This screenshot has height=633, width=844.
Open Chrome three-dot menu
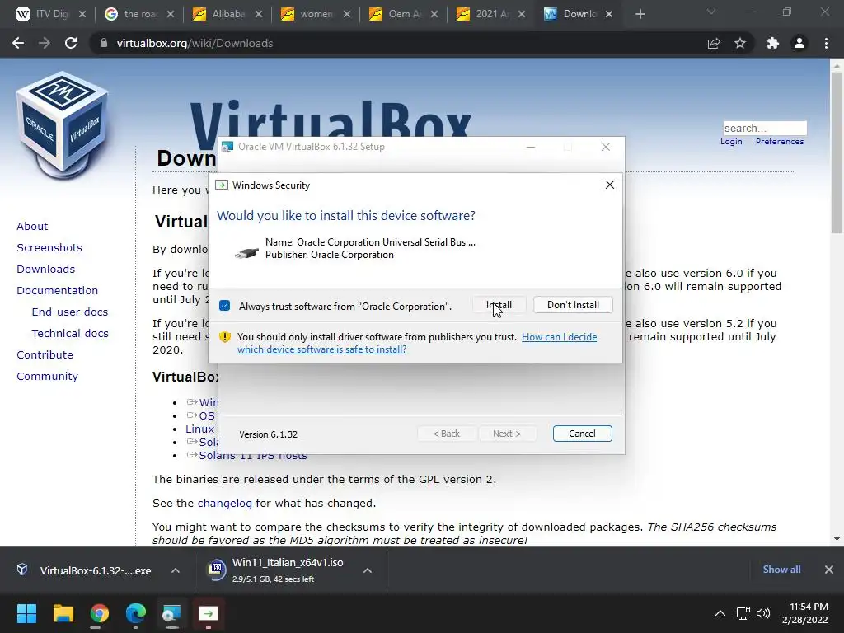coord(826,43)
